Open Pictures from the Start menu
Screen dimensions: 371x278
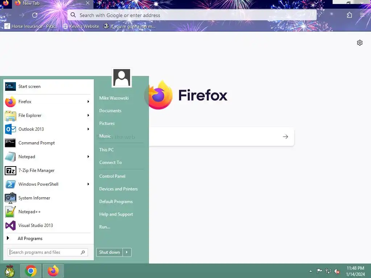[107, 123]
